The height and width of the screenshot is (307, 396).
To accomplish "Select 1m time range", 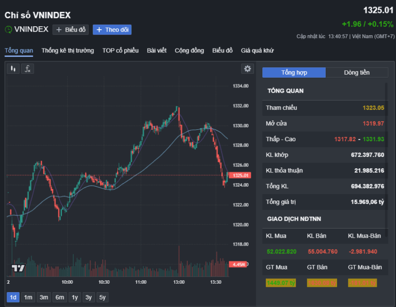I will (x=28, y=298).
